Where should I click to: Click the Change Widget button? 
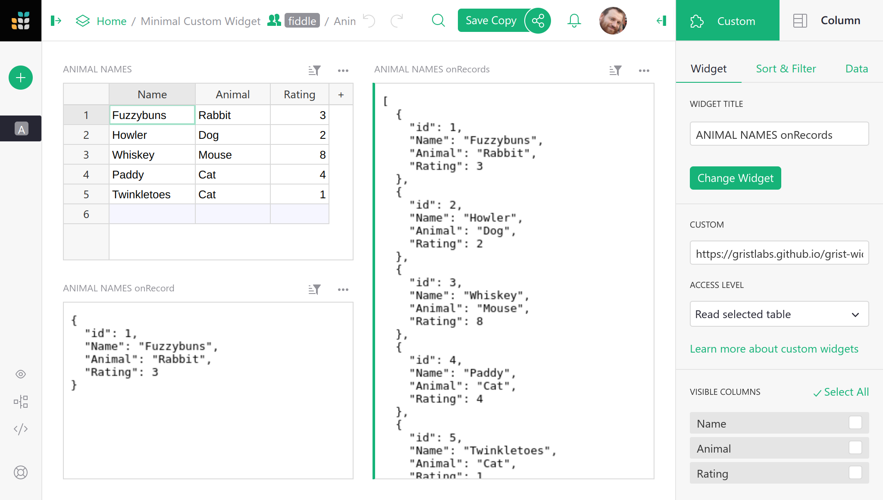(735, 178)
